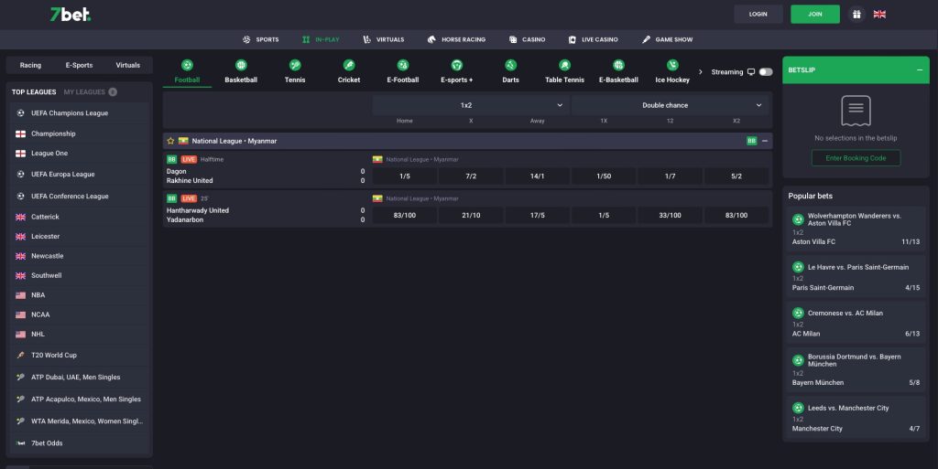Open the Double chance market dropdown
This screenshot has height=469, width=938.
click(670, 105)
